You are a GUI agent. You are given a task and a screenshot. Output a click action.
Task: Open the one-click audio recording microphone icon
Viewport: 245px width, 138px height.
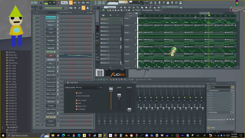click(159, 3)
